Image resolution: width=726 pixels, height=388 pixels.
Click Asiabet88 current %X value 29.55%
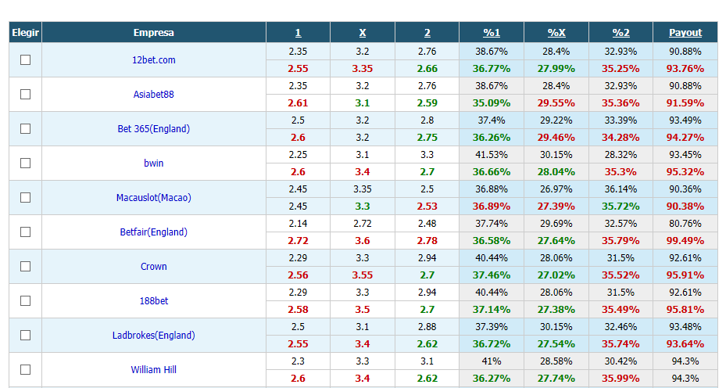tap(556, 103)
